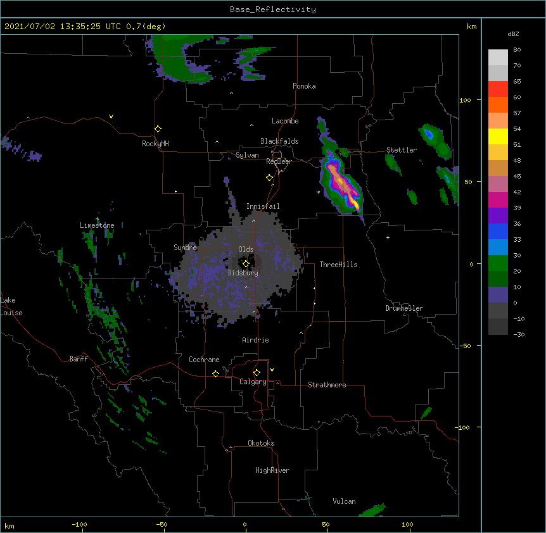The height and width of the screenshot is (533, 546).
Task: Click the Base_Reflectivity title
Action: tap(273, 9)
